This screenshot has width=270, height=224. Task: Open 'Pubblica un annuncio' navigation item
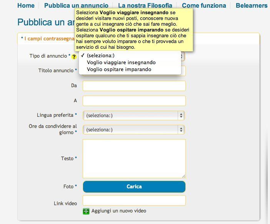pyautogui.click(x=76, y=5)
